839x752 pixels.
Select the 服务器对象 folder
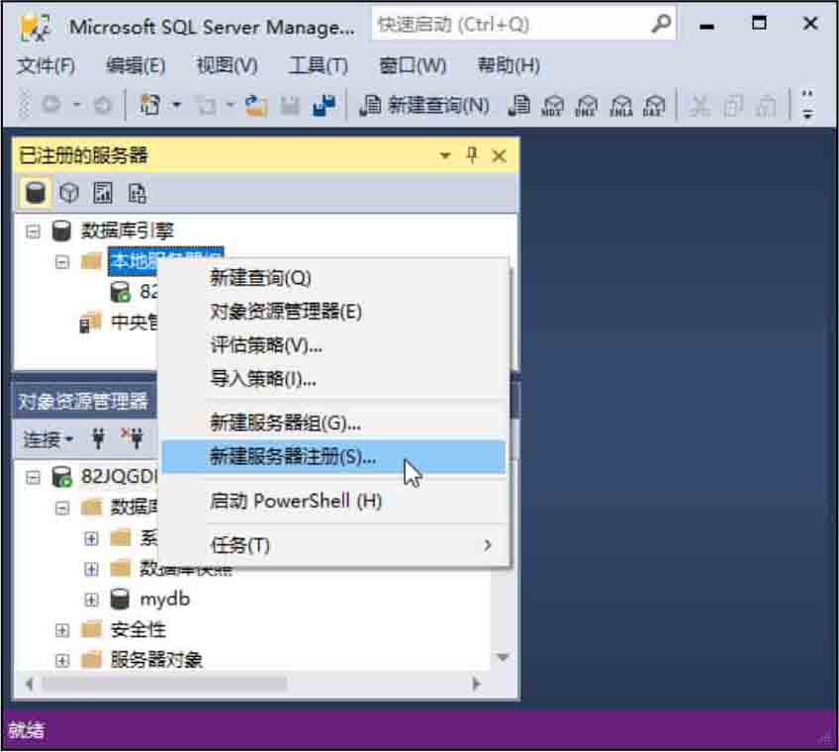[156, 660]
